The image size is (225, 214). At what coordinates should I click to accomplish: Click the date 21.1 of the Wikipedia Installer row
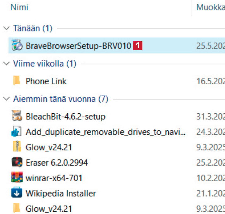coord(211,193)
